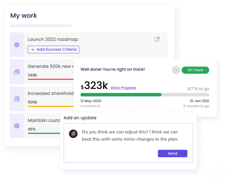Click the target icon beside Launch 2022 roadmap
This screenshot has width=225, height=177.
click(17, 45)
